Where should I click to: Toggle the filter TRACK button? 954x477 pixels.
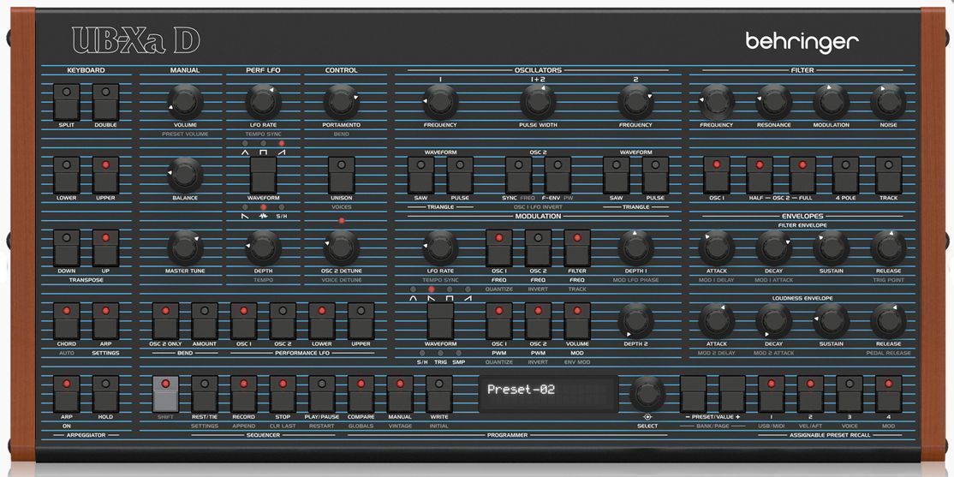tap(888, 175)
